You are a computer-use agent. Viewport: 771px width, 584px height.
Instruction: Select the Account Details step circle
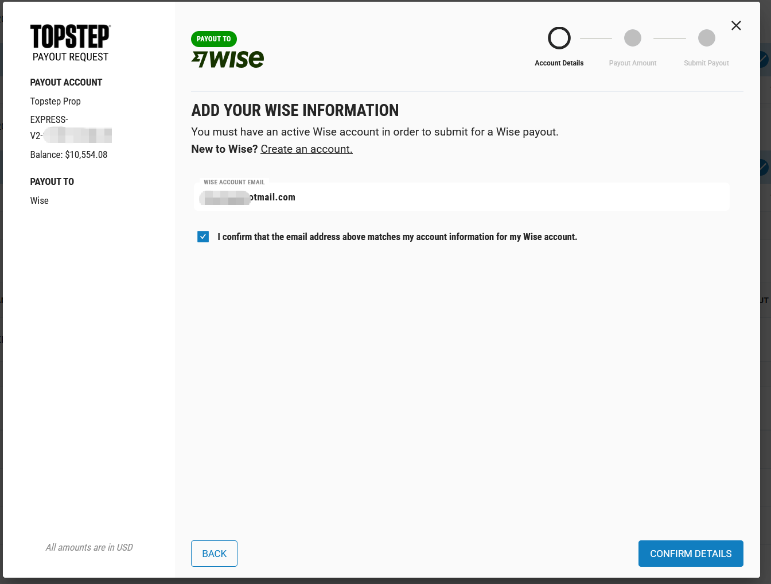[x=559, y=38]
